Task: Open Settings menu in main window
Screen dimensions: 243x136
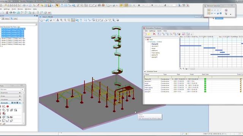Action: 7,9
